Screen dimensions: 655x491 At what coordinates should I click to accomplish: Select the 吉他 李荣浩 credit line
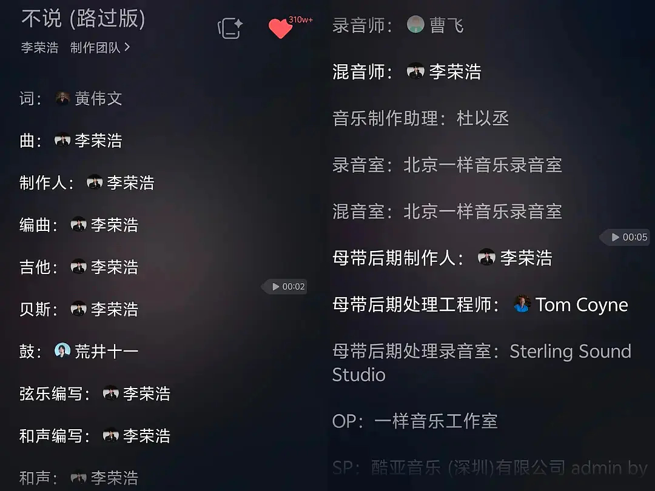pos(79,267)
